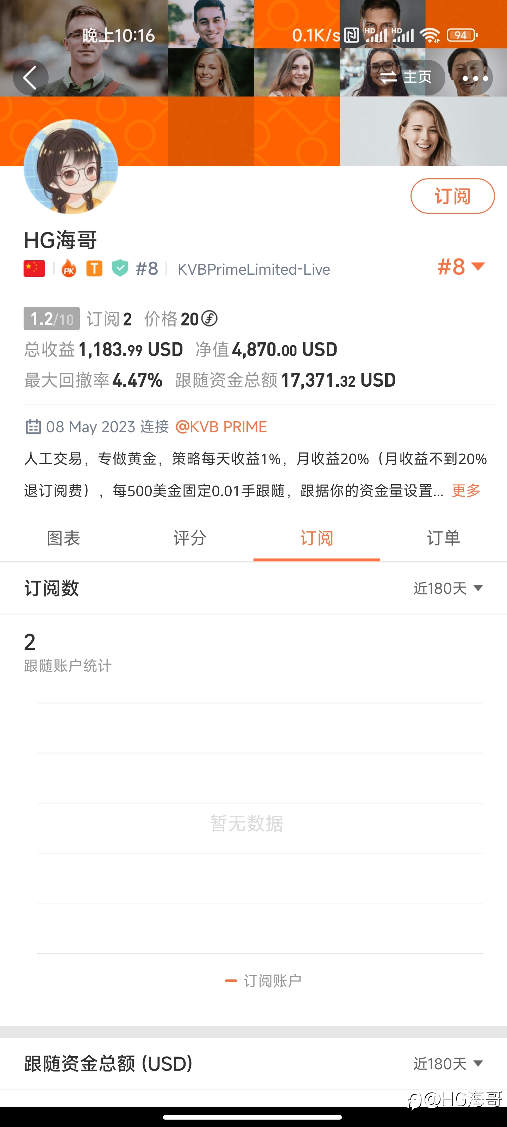Switch to the 图表 tab
Screen dimensions: 507x1127
(63, 538)
